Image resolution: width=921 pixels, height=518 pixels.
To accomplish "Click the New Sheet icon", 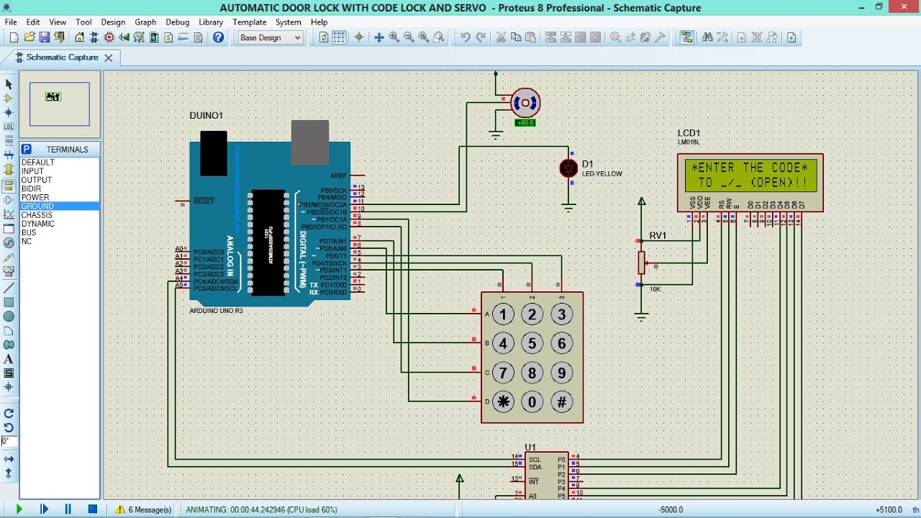I will click(742, 37).
